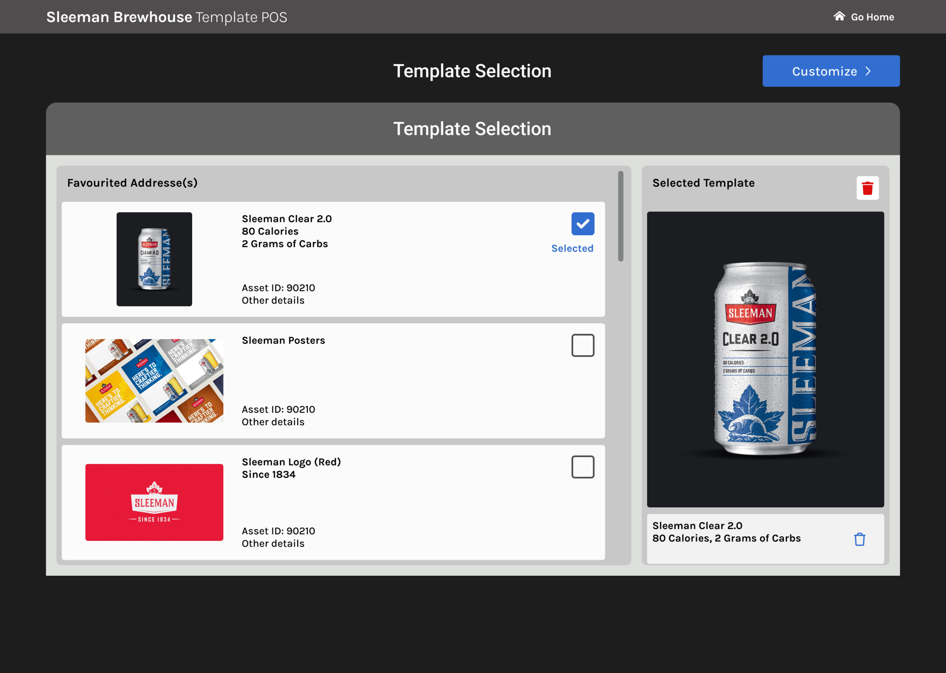Image resolution: width=946 pixels, height=673 pixels.
Task: Click the Favourited Addresse(s) heading
Action: tap(132, 183)
